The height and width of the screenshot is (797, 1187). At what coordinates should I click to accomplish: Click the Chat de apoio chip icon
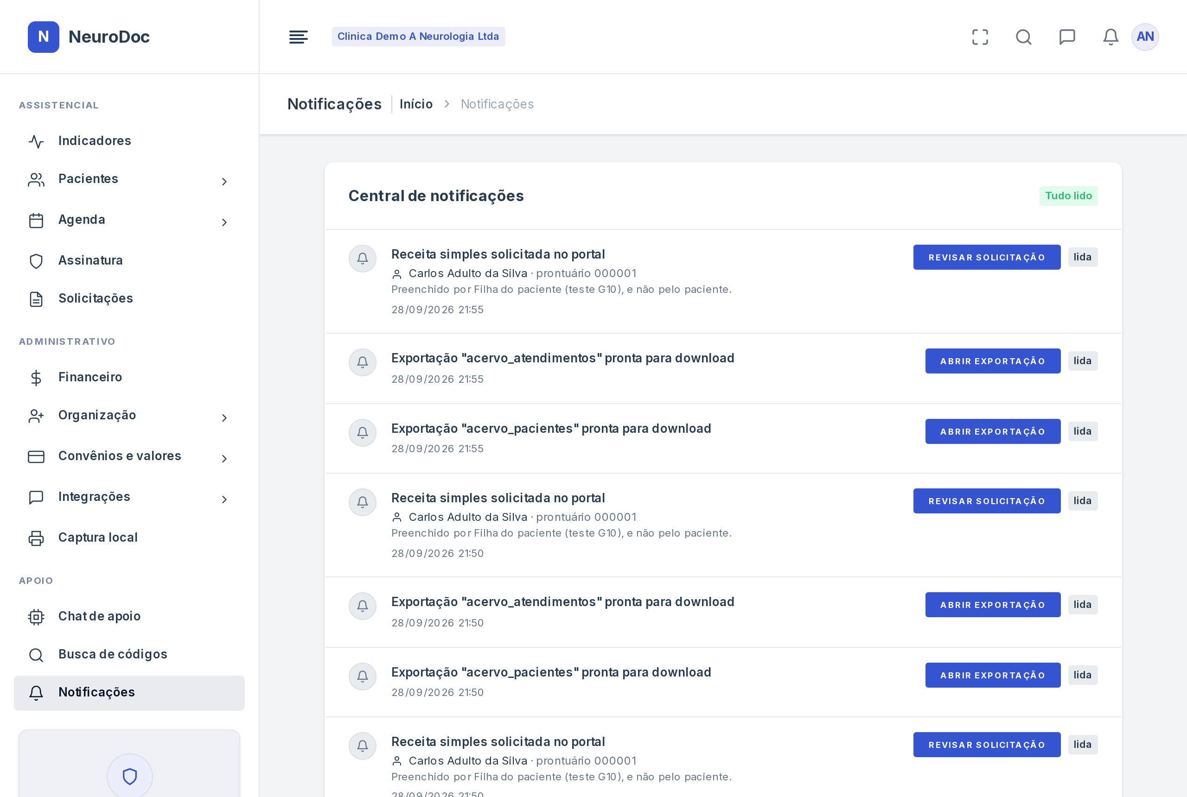coord(36,617)
